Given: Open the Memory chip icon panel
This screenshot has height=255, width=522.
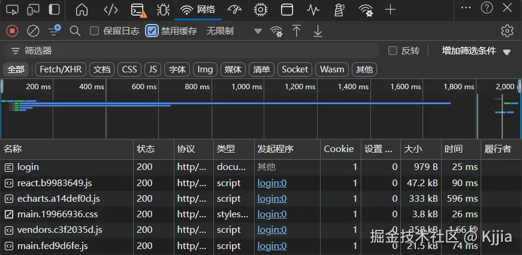Looking at the screenshot, I should [260, 10].
